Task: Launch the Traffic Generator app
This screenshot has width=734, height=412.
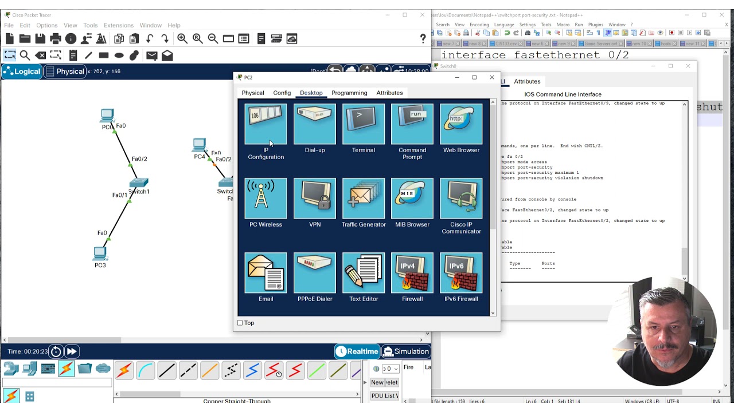Action: pos(364,199)
